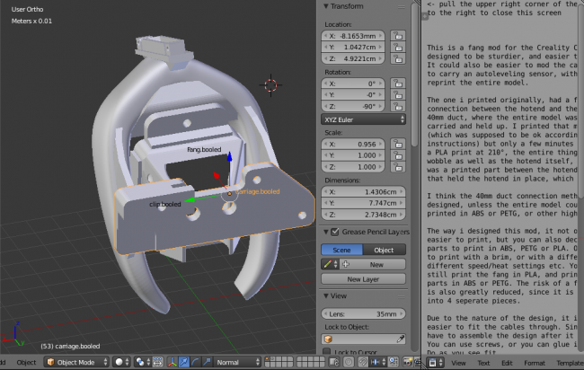Click the Scale X slider 0.956
The height and width of the screenshot is (370, 584).
[353, 144]
